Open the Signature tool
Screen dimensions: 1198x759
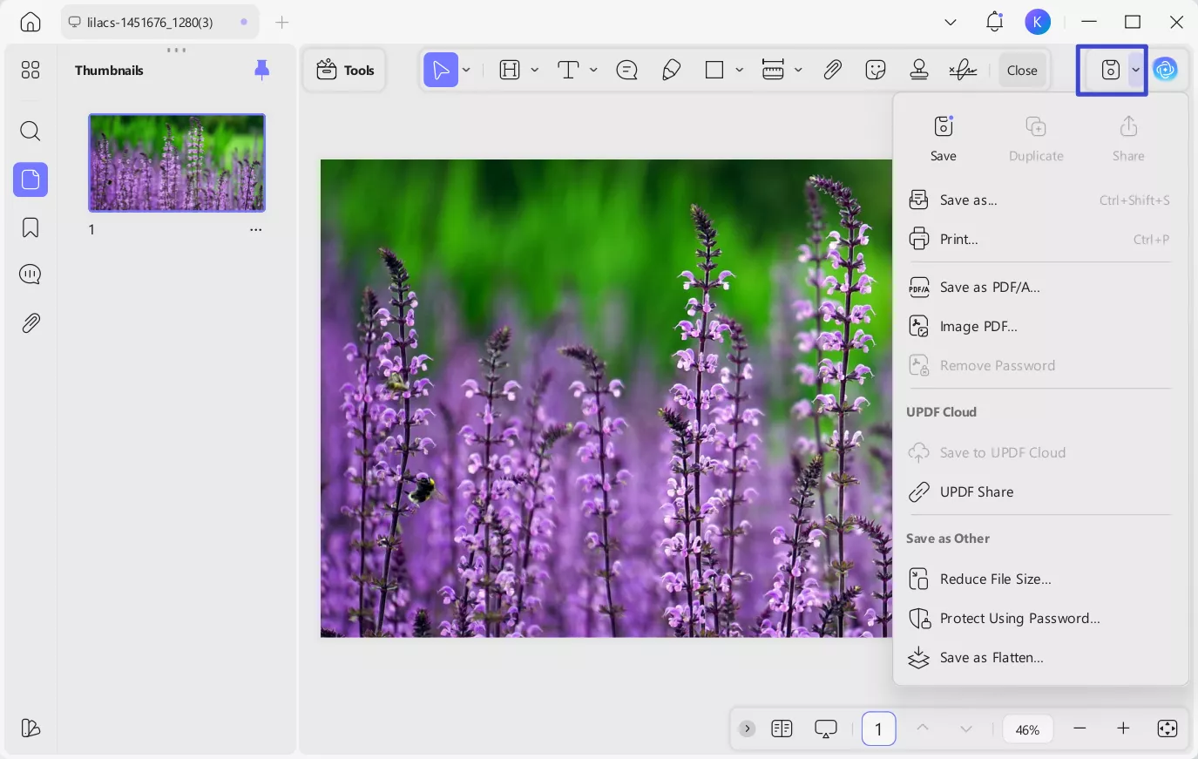tap(963, 70)
